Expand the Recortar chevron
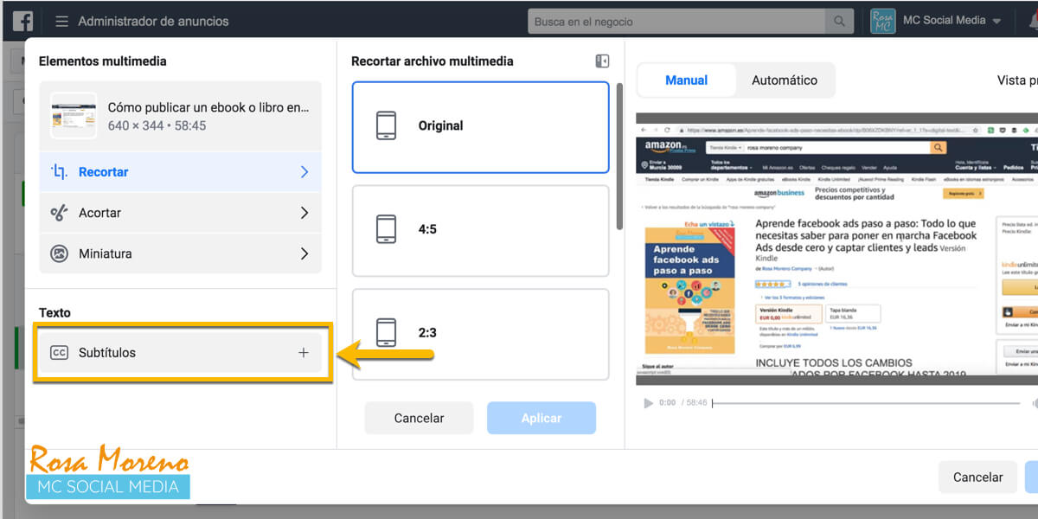This screenshot has width=1038, height=519. pyautogui.click(x=304, y=172)
